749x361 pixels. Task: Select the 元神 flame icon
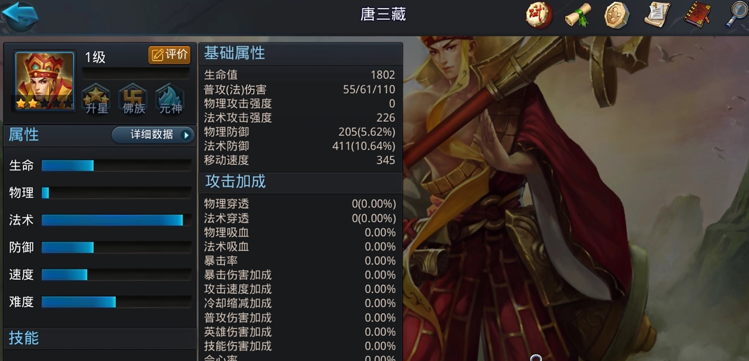(x=170, y=99)
